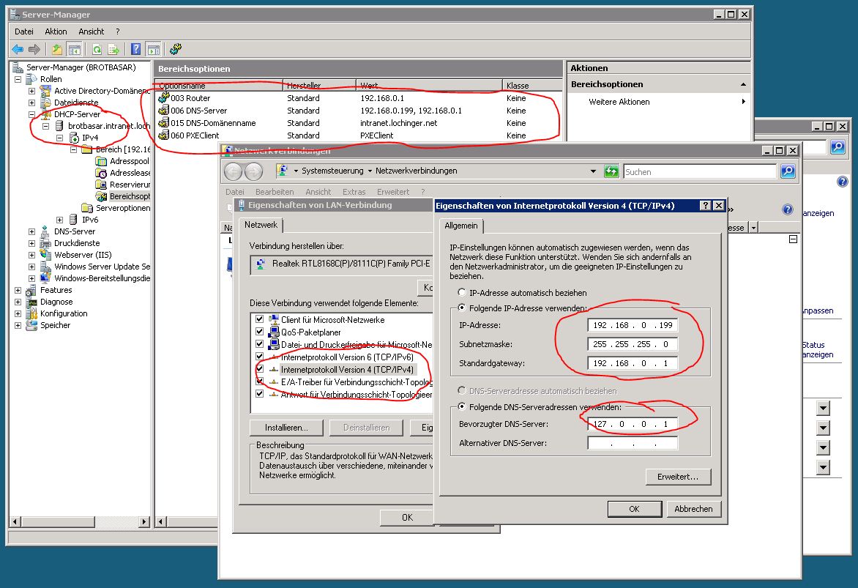
Task: Click the Forward button in Netzwerkverbindungen window
Action: point(253,171)
